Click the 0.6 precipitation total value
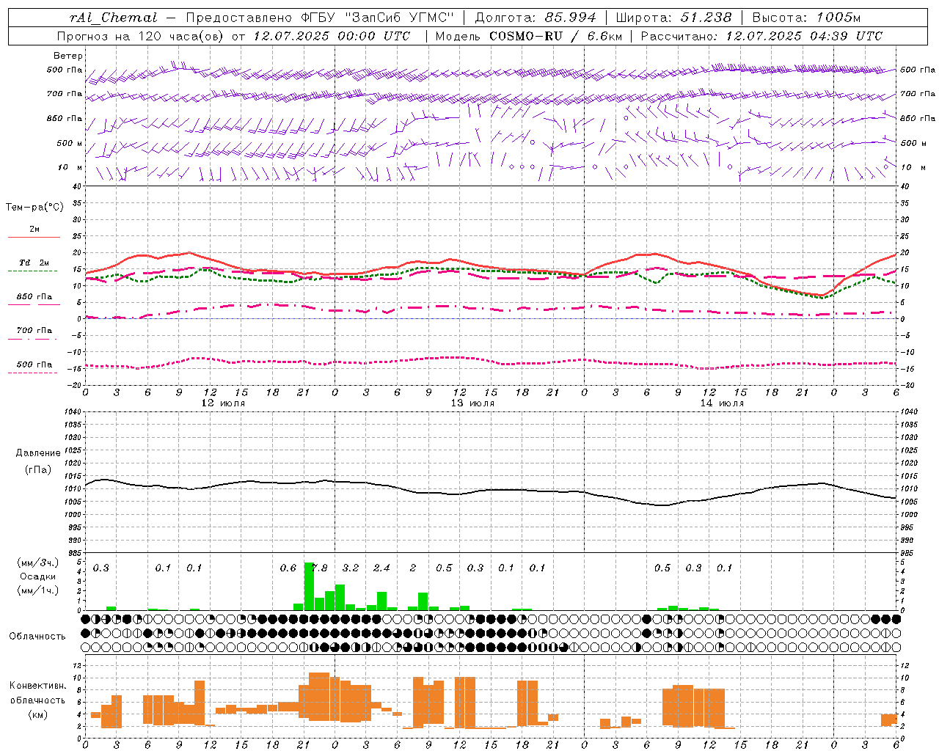 click(x=288, y=568)
